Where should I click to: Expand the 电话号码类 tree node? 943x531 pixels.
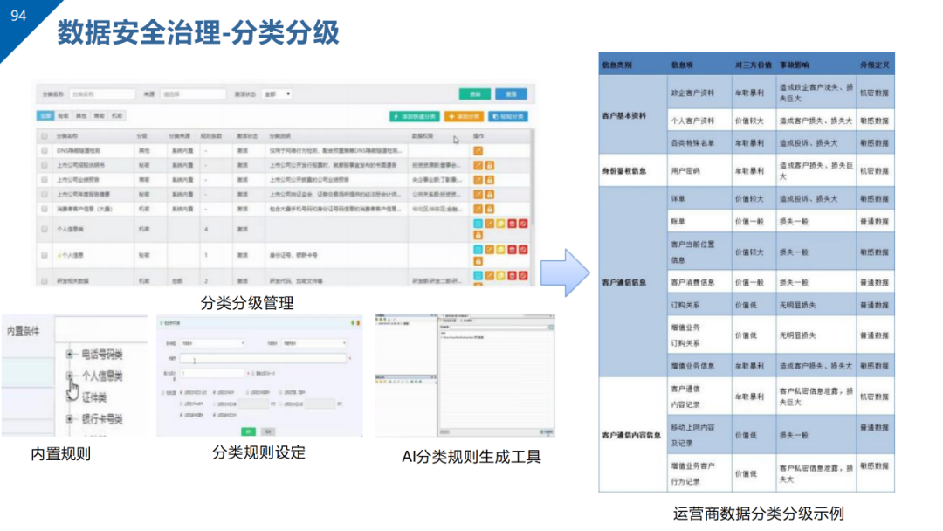(70, 355)
